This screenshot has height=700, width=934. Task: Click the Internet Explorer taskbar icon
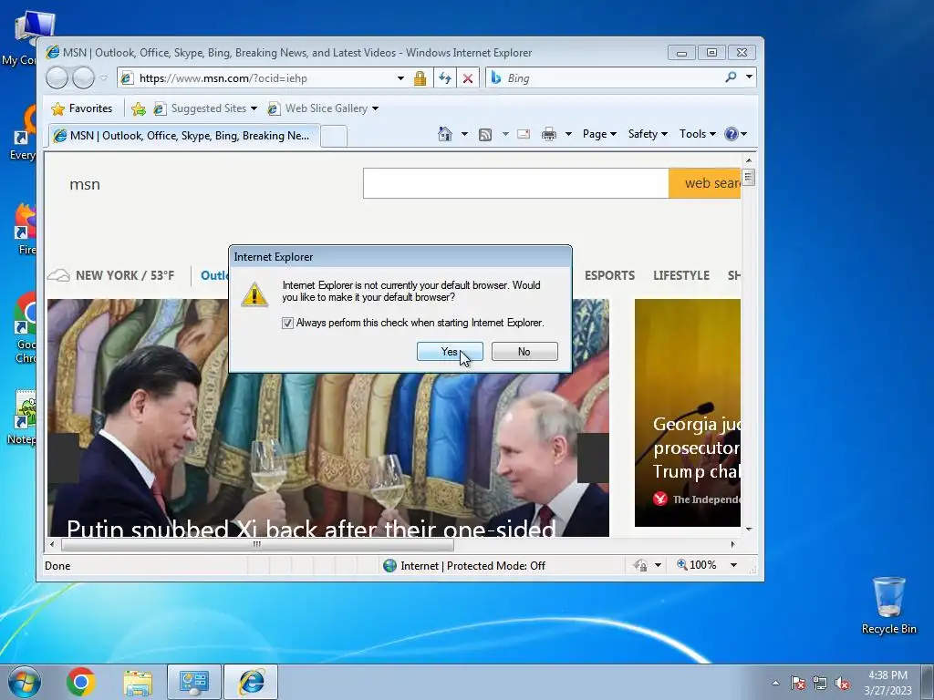point(251,682)
